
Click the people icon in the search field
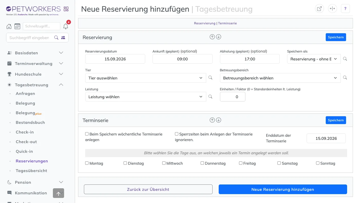click(x=63, y=38)
